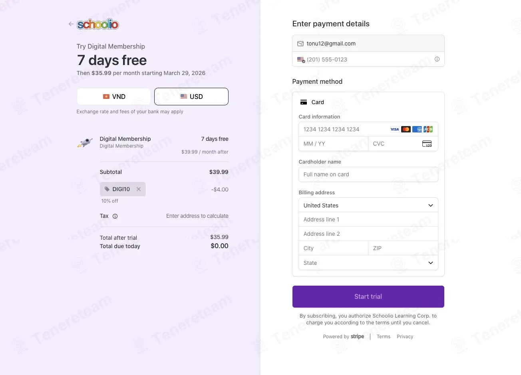
Task: Expand the United States country dropdown
Action: coord(368,205)
